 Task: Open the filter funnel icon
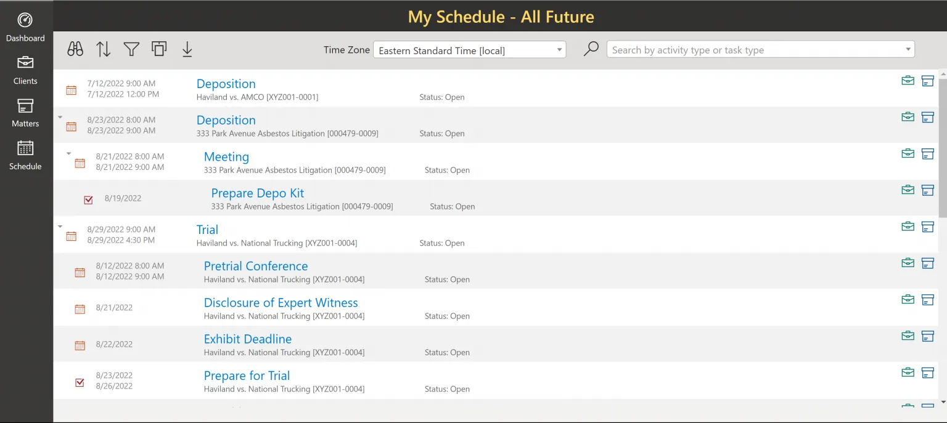(131, 49)
